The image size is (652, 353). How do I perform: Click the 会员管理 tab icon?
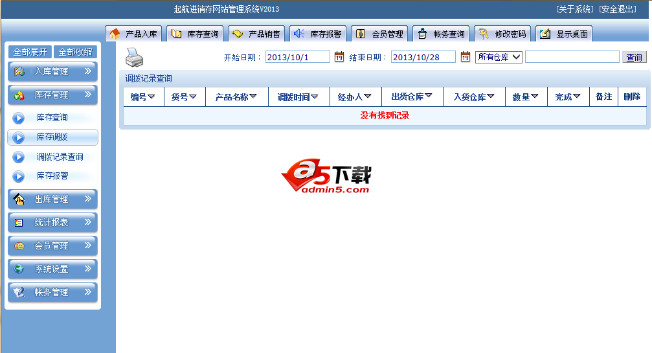pyautogui.click(x=361, y=34)
